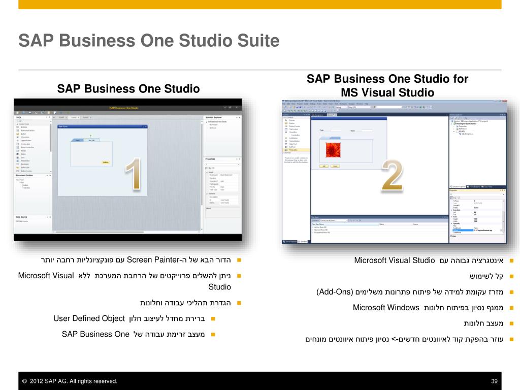Select Pointer tool in Visual Studio Toolbox
Screen dimensions: 520x390
click(x=292, y=120)
